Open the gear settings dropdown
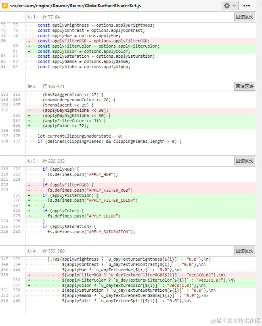 (230, 6)
